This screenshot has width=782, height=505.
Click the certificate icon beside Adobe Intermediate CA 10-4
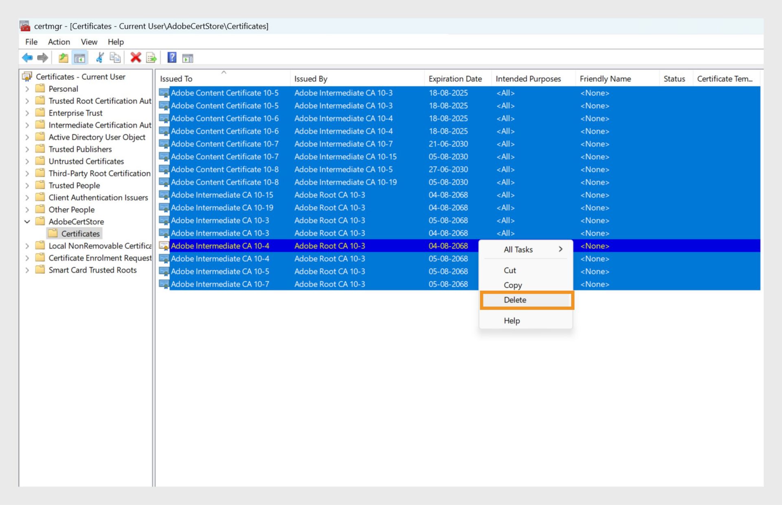coord(165,246)
